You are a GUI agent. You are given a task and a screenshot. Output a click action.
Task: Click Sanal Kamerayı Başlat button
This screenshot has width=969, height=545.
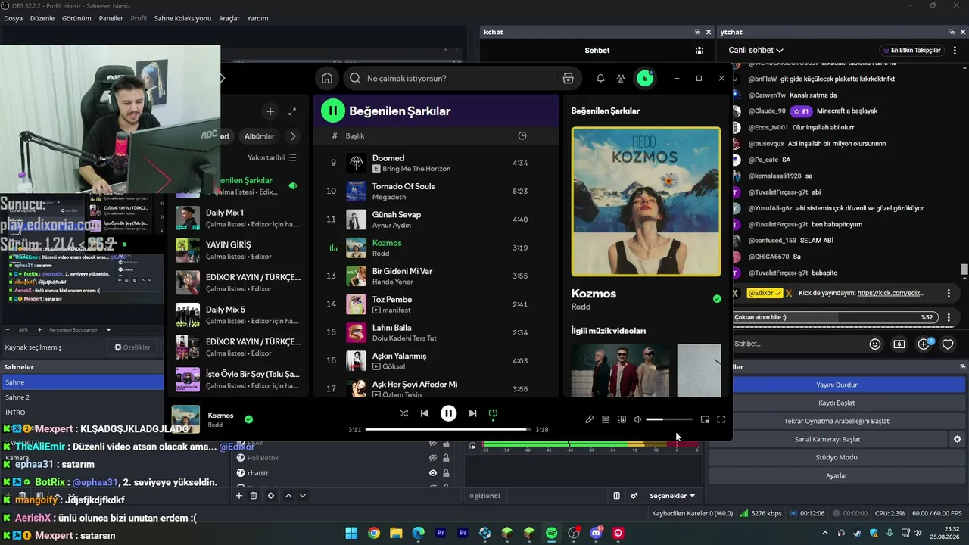(x=827, y=439)
